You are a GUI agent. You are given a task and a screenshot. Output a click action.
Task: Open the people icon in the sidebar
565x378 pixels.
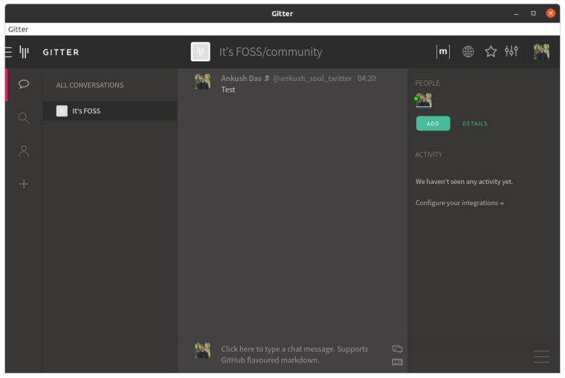pyautogui.click(x=24, y=151)
